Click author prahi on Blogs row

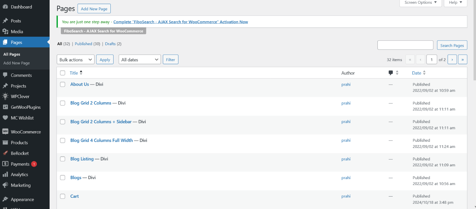346,178
